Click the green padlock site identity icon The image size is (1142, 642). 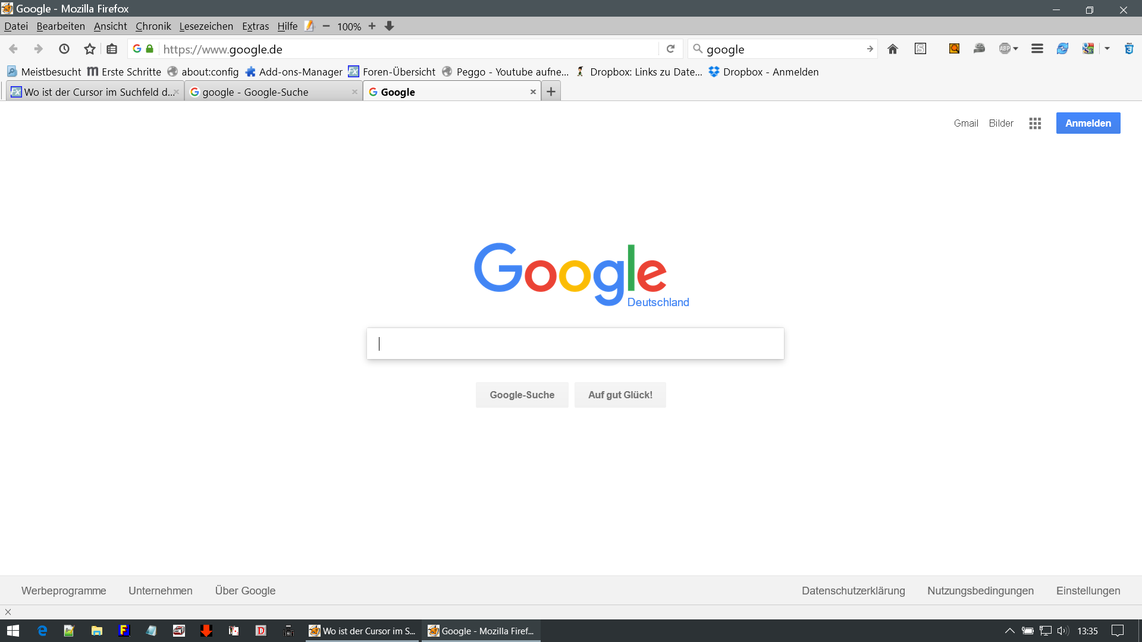pos(150,49)
